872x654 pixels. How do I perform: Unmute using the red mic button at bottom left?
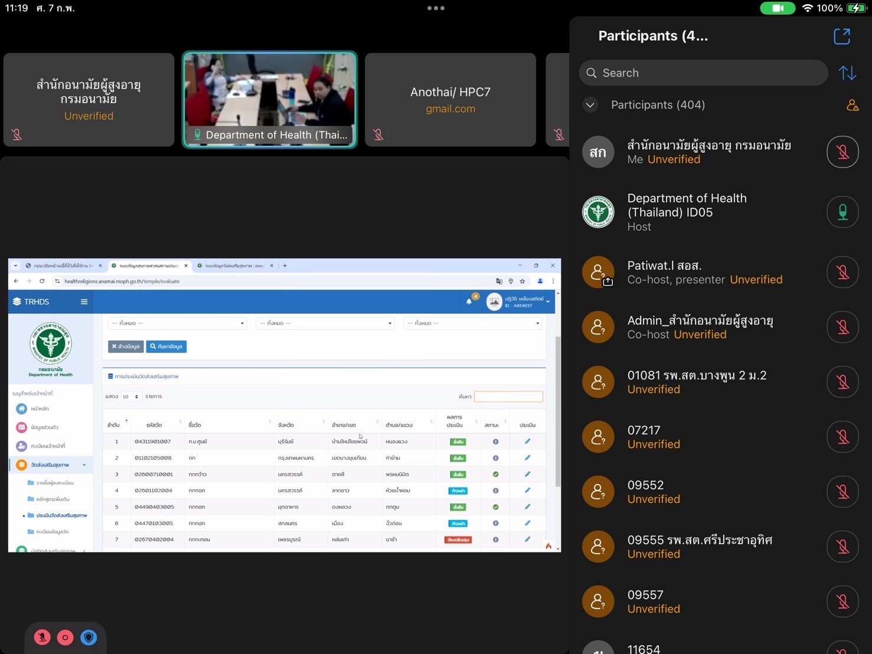coord(42,637)
